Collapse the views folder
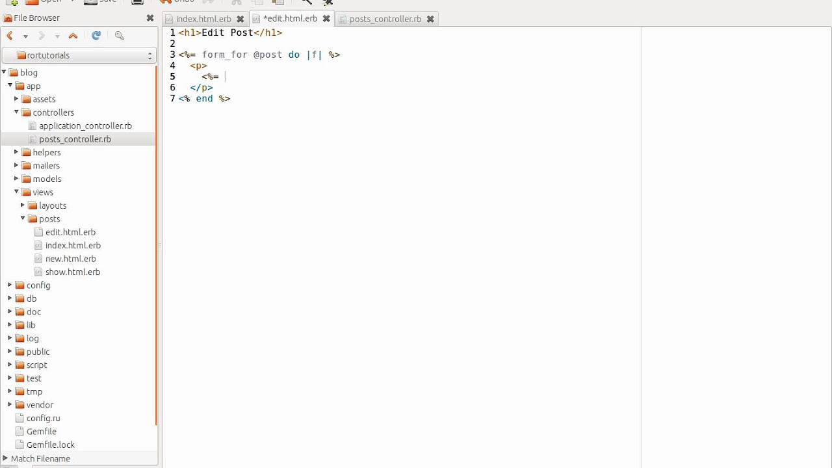The height and width of the screenshot is (468, 832). [17, 192]
